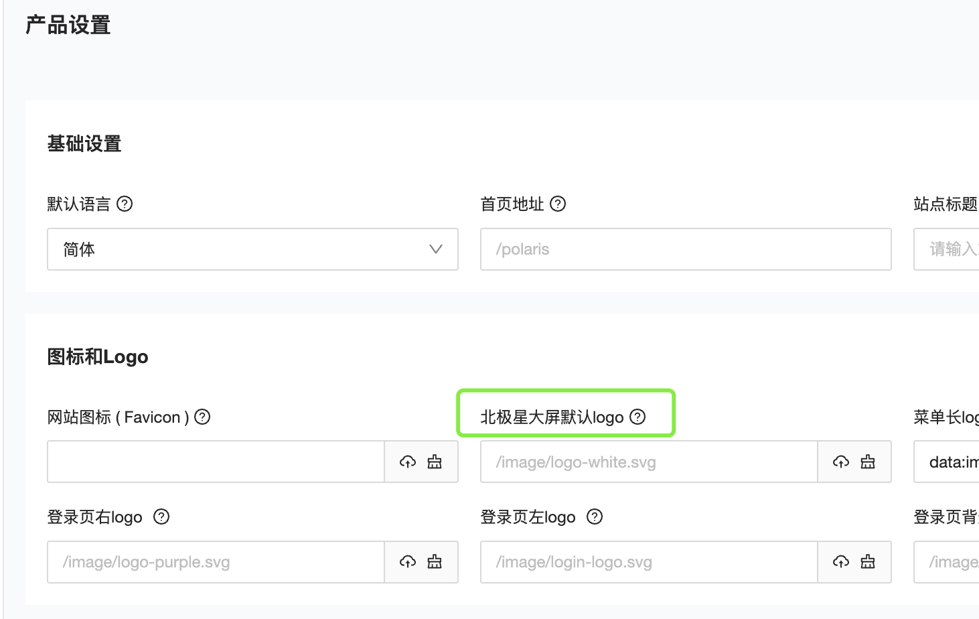
Task: Click the /image/login-logo.svg input field
Action: click(x=649, y=561)
